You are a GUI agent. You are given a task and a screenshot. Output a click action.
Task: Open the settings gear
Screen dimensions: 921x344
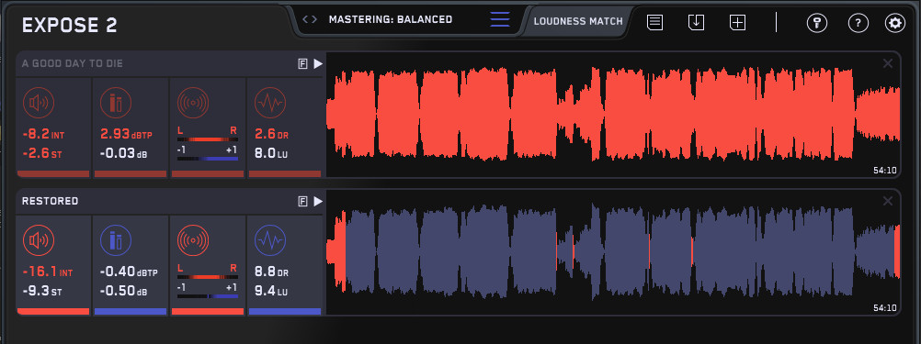coord(895,24)
